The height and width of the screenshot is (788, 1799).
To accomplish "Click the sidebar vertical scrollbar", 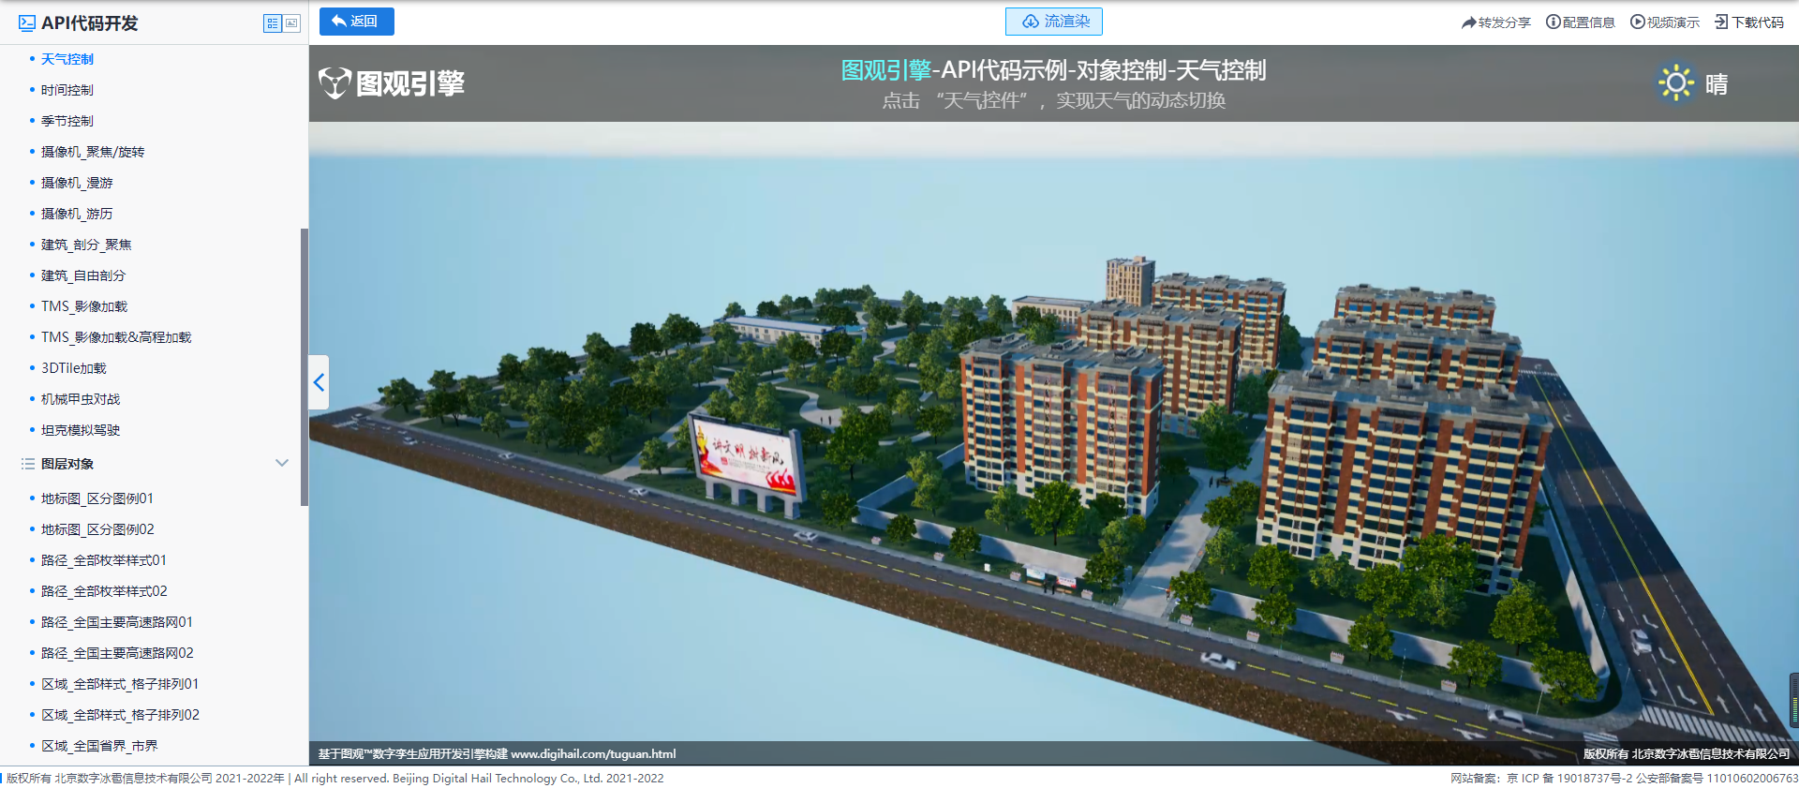I will pos(304,367).
